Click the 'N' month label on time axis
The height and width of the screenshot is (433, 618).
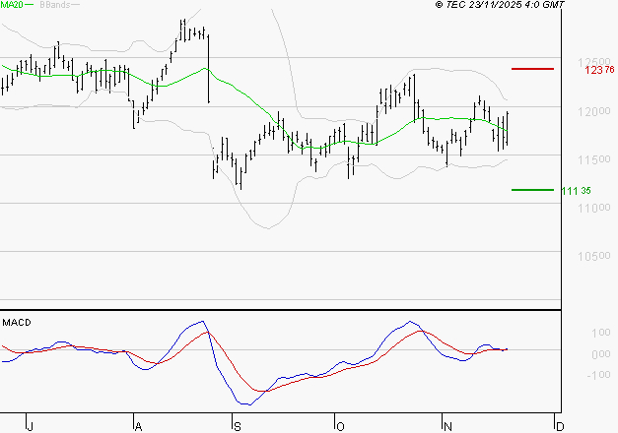[446, 426]
